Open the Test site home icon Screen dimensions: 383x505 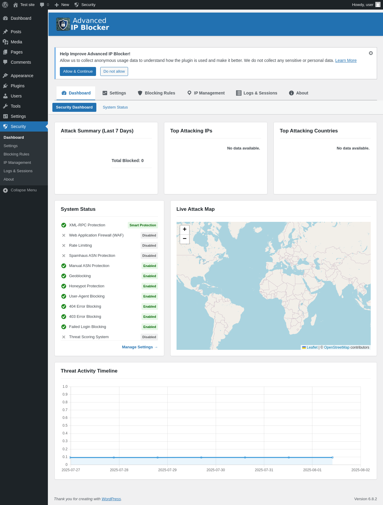click(16, 5)
